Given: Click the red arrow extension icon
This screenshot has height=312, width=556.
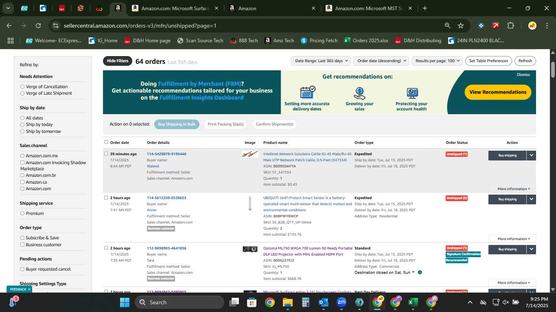Looking at the screenshot, I should (x=495, y=26).
